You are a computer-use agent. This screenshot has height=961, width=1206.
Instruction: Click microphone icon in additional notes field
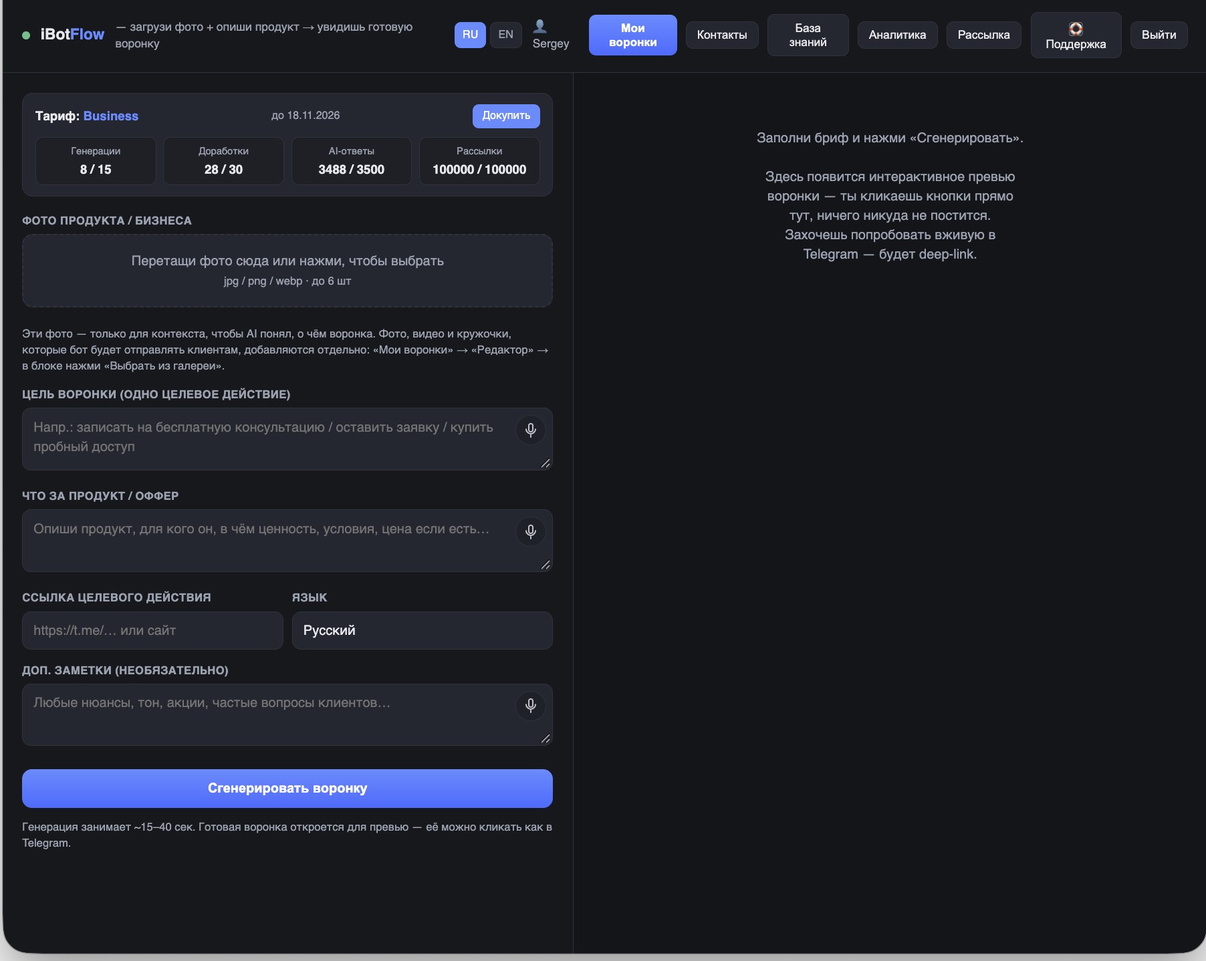[x=530, y=706]
